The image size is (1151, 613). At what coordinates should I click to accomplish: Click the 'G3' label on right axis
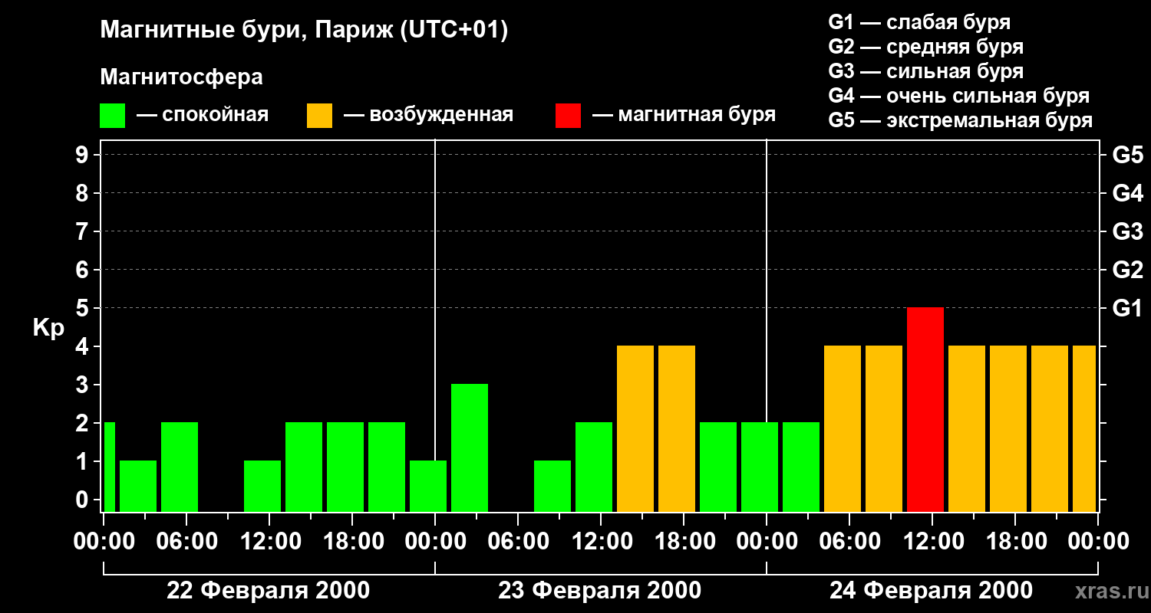tap(1128, 231)
